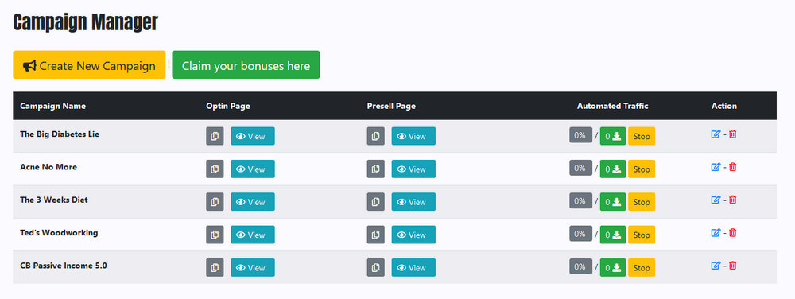Delete Ted's Woodworking campaign
This screenshot has height=299, width=795.
click(x=733, y=233)
